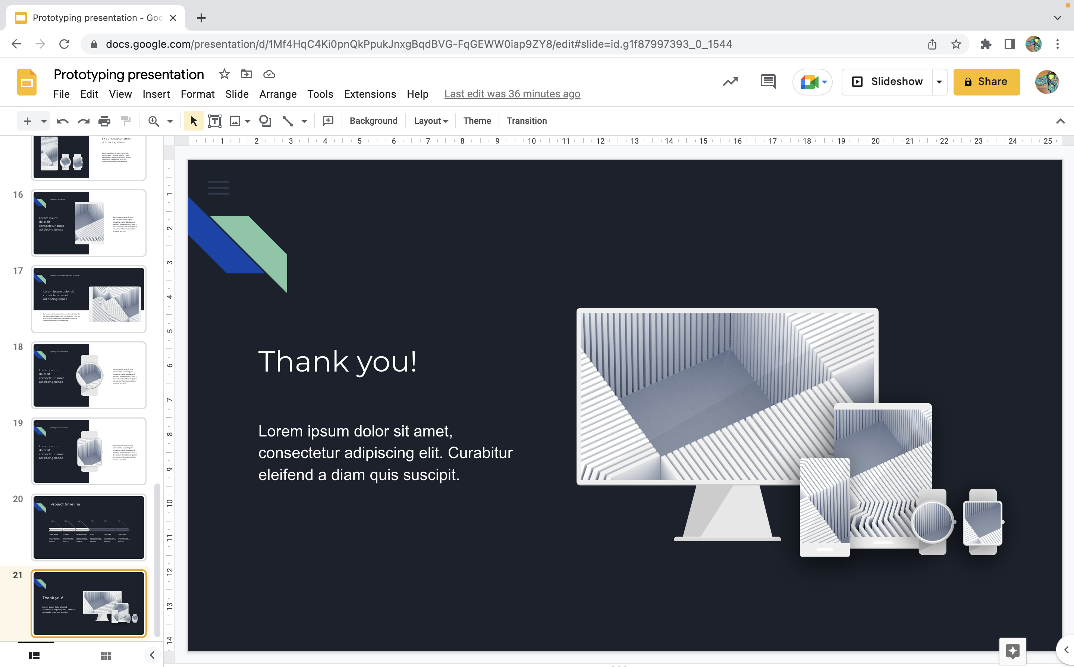Select slide 19 thumbnail
1074x667 pixels.
[x=89, y=451]
